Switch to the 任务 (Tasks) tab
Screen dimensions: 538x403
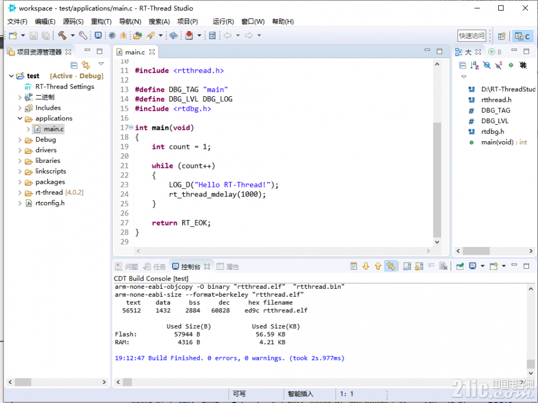click(155, 266)
